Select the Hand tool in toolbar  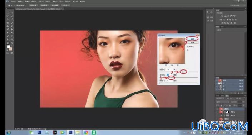pyautogui.click(x=8, y=43)
